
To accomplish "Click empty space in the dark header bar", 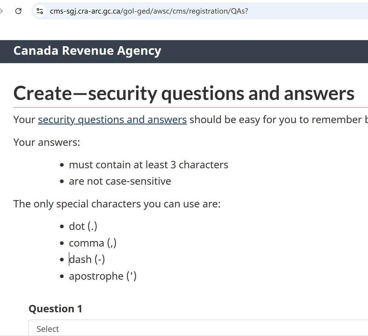I will point(264,51).
